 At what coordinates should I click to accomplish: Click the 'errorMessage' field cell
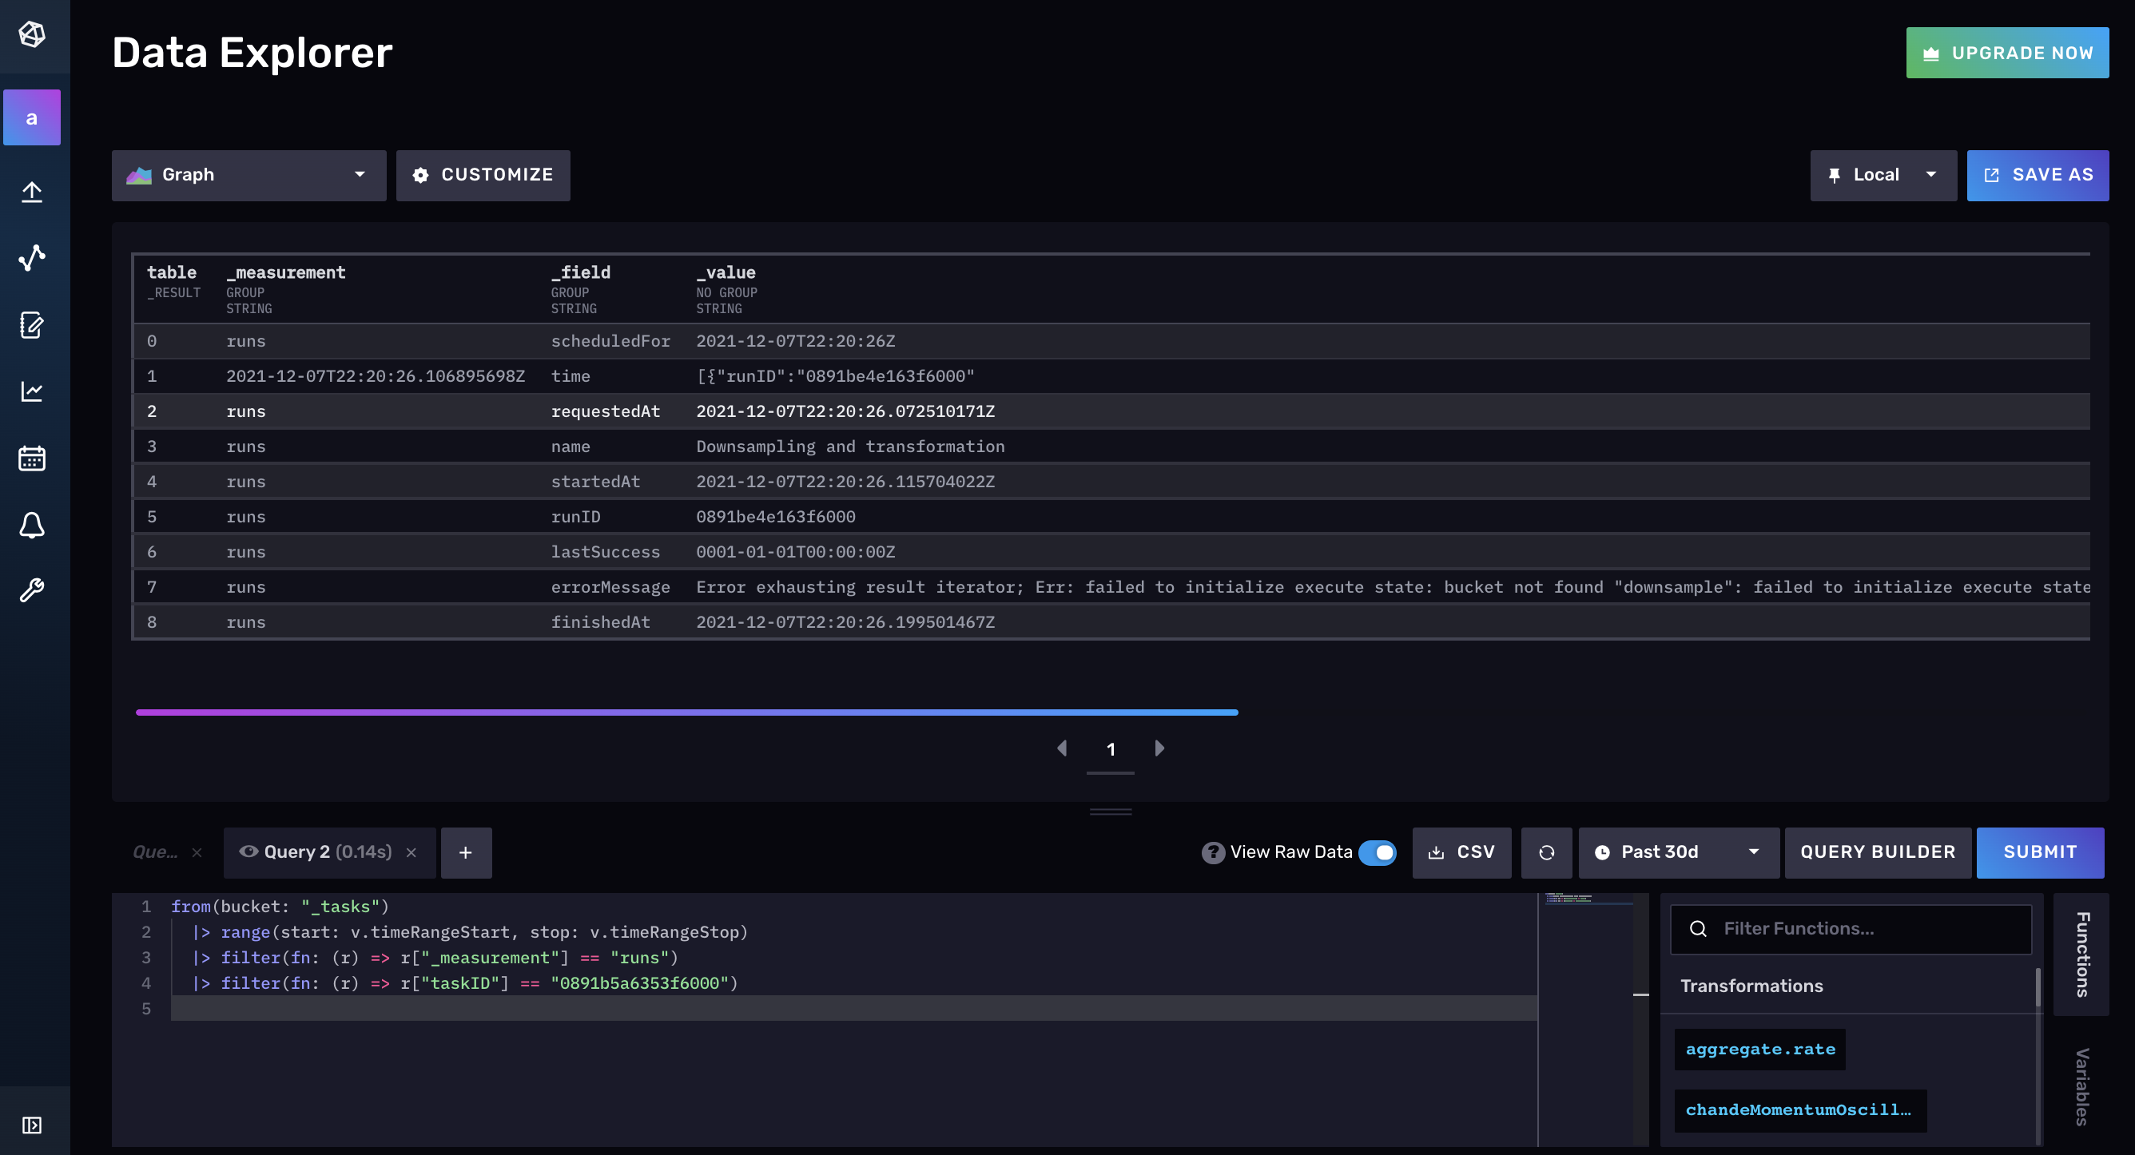point(610,587)
